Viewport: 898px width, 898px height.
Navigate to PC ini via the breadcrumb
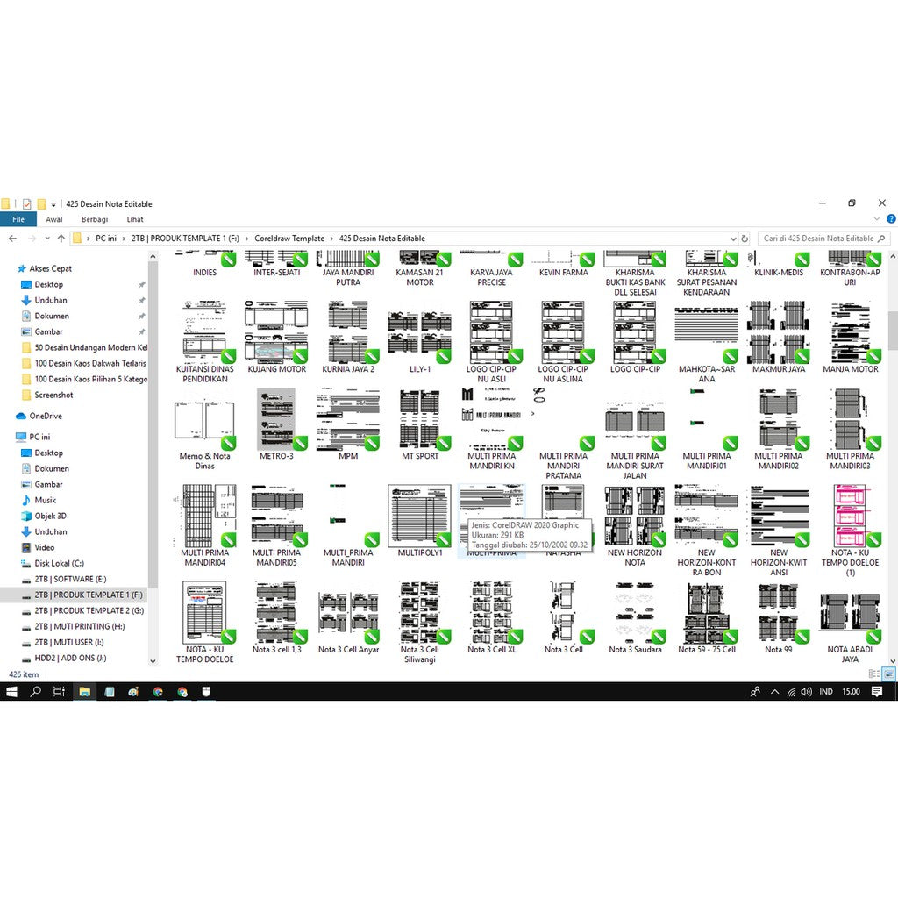(107, 238)
